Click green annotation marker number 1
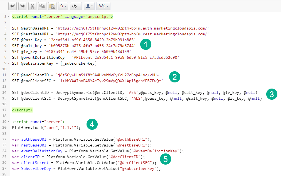The width and height of the screenshot is (281, 176). pyautogui.click(x=146, y=45)
